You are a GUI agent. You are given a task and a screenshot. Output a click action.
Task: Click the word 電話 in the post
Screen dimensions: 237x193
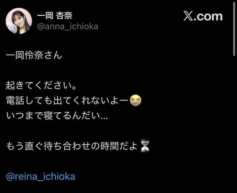15,100
